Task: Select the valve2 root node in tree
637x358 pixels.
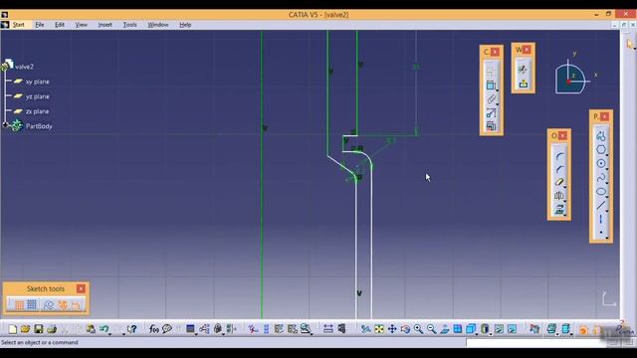Action: pos(24,67)
